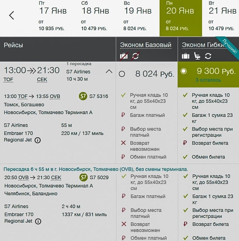This screenshot has width=239, height=241.
Task: Select the 8 024 Руб. Эконом Базовый fare
Action: coord(122,74)
